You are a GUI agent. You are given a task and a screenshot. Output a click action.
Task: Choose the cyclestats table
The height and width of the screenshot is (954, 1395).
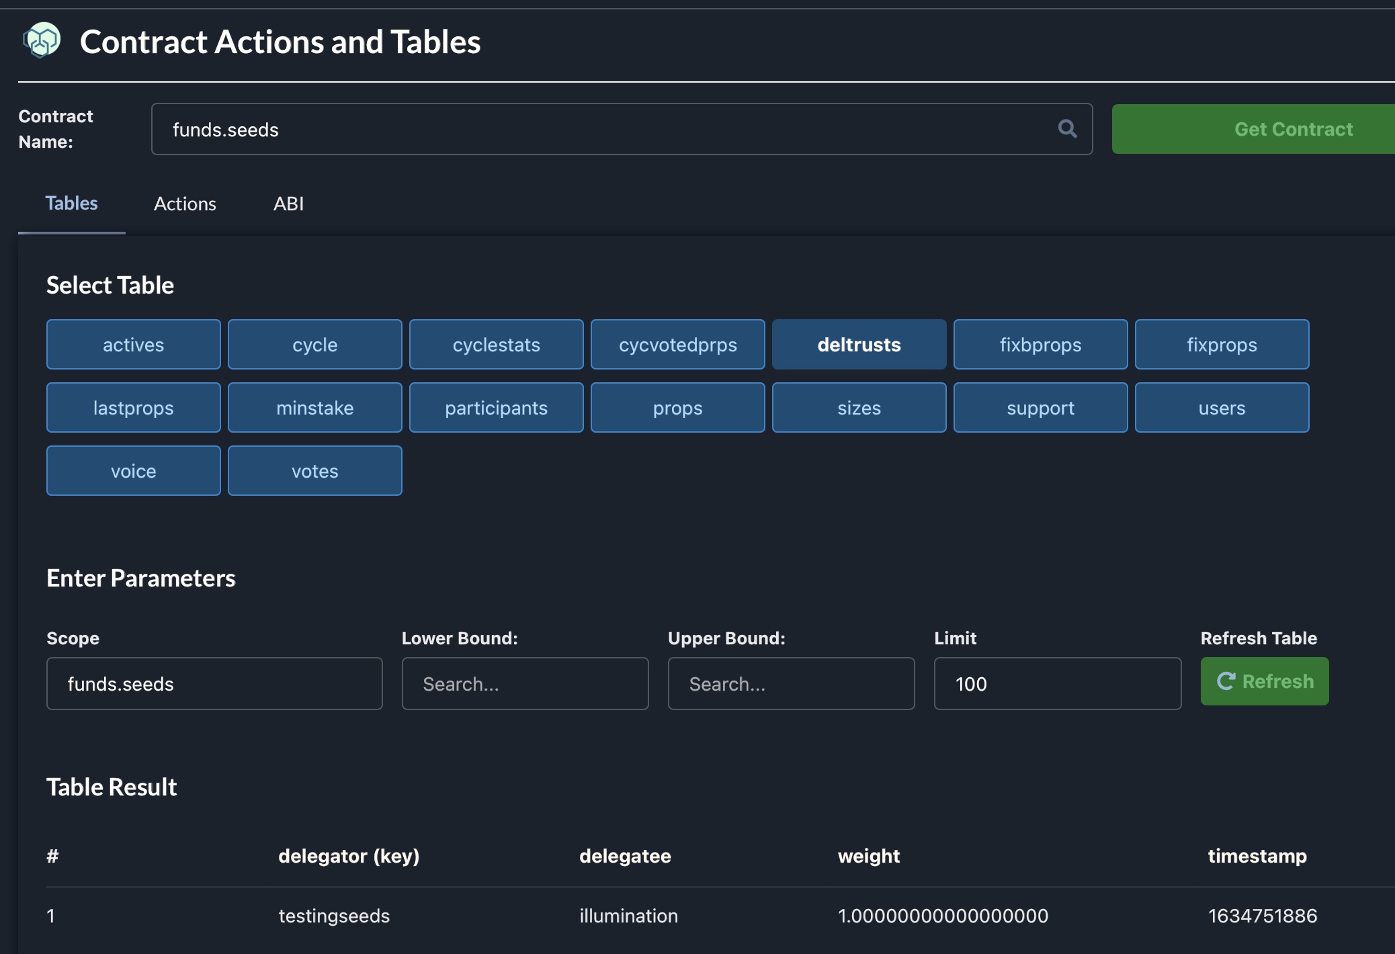click(x=496, y=344)
